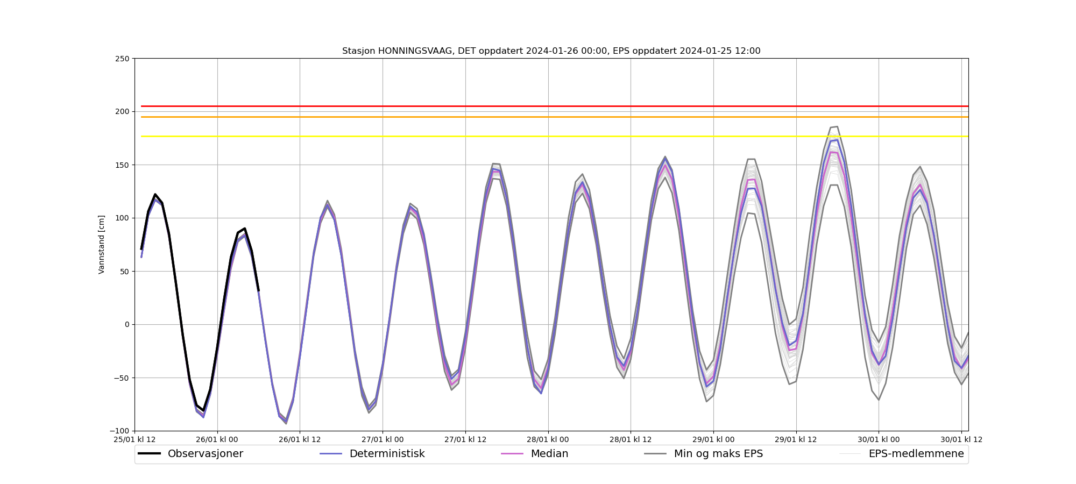Click the Vannstand [cm] y-axis label
This screenshot has width=1076, height=484.
(102, 245)
